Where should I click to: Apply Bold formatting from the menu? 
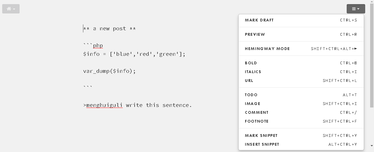(x=301, y=63)
